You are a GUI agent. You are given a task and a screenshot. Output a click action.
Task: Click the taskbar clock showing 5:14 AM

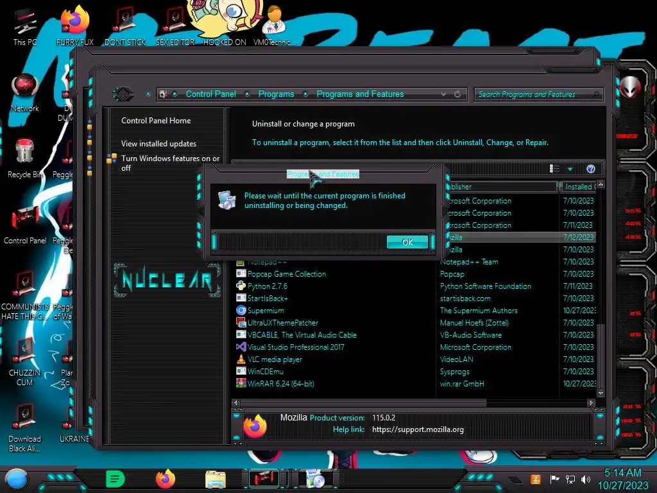(x=622, y=472)
